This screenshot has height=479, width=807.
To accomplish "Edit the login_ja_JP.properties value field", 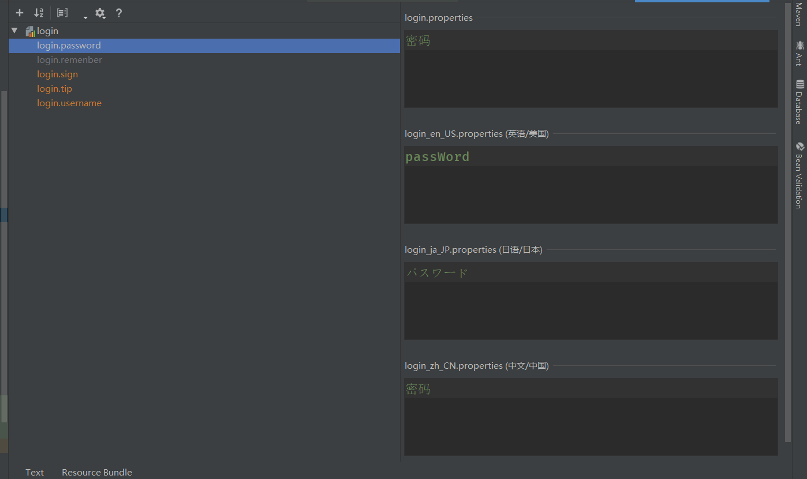I will (591, 301).
